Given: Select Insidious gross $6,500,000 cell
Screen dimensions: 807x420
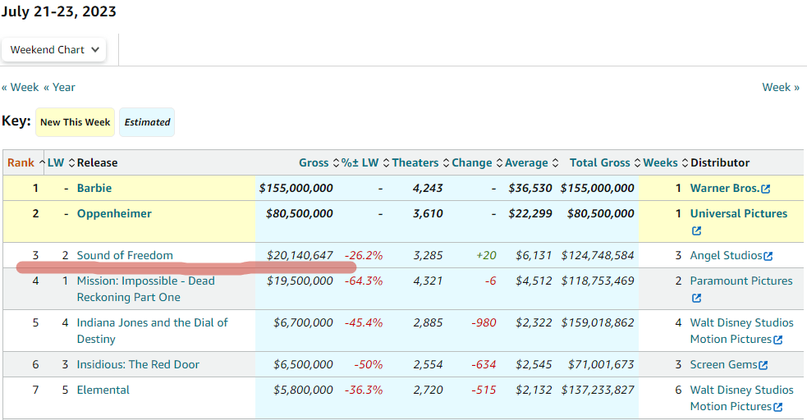Looking at the screenshot, I should 303,364.
